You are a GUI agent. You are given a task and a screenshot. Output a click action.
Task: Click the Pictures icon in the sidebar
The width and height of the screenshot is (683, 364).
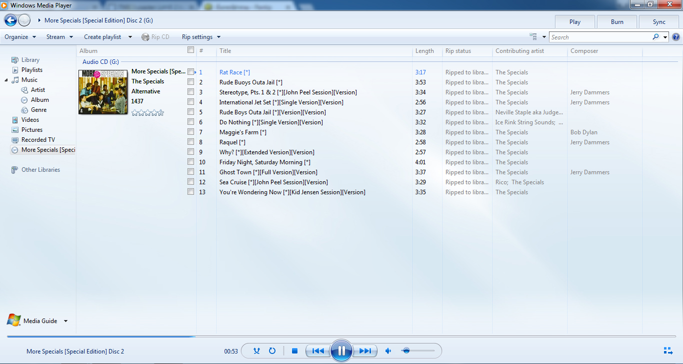15,130
